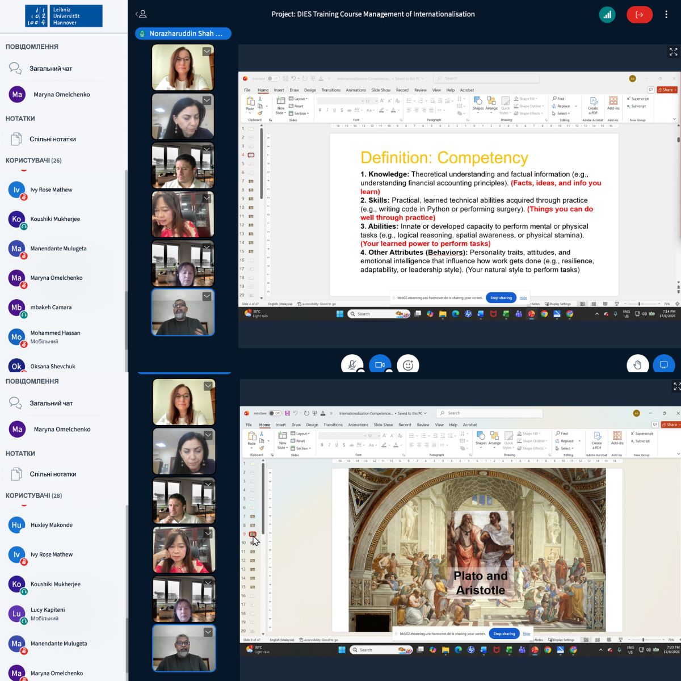The image size is (681, 681).
Task: Click Hide link below Plato and Aristotle slide
Action: tap(527, 633)
